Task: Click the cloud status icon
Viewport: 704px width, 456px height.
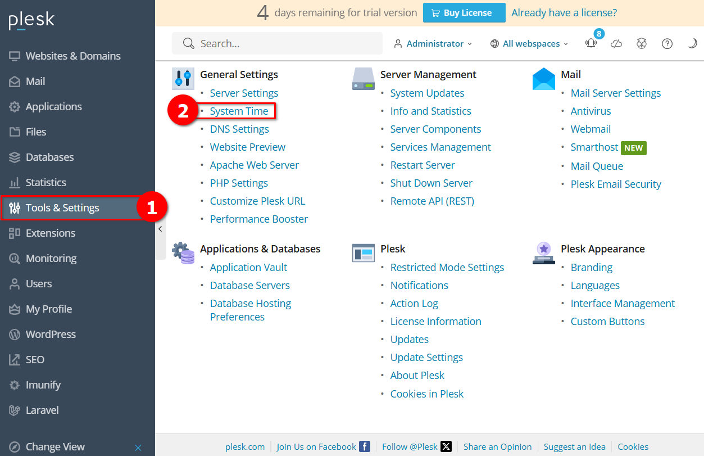Action: pos(616,44)
